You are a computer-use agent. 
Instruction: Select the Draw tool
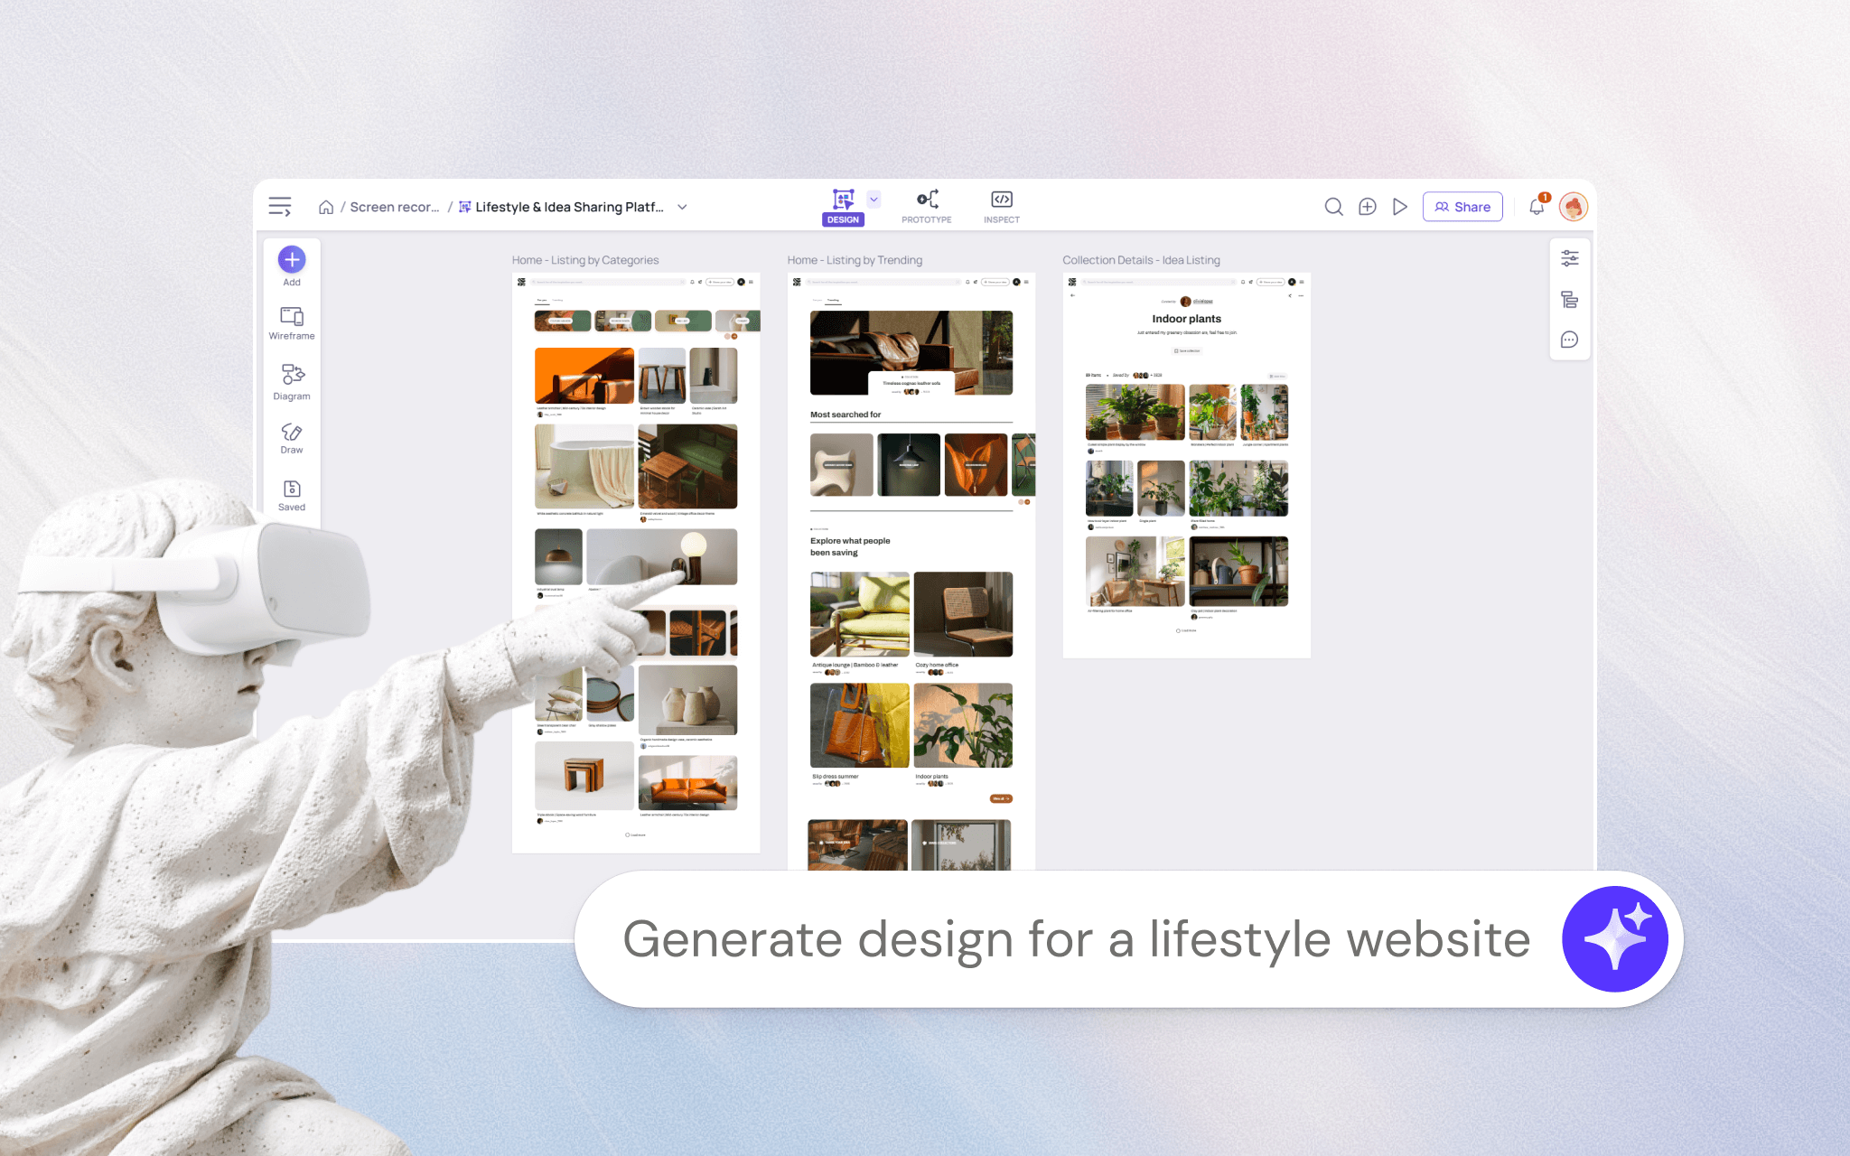tap(291, 433)
